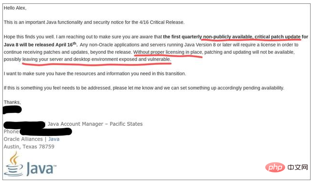Click the 'resources and information' sentence
Image resolution: width=313 pixels, height=183 pixels.
(95, 73)
